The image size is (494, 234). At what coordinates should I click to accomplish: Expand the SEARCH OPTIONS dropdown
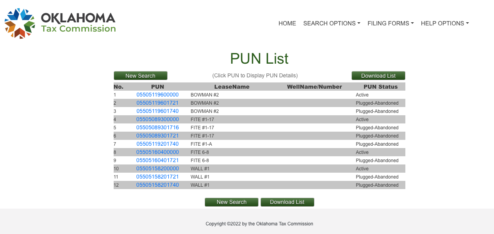[332, 23]
